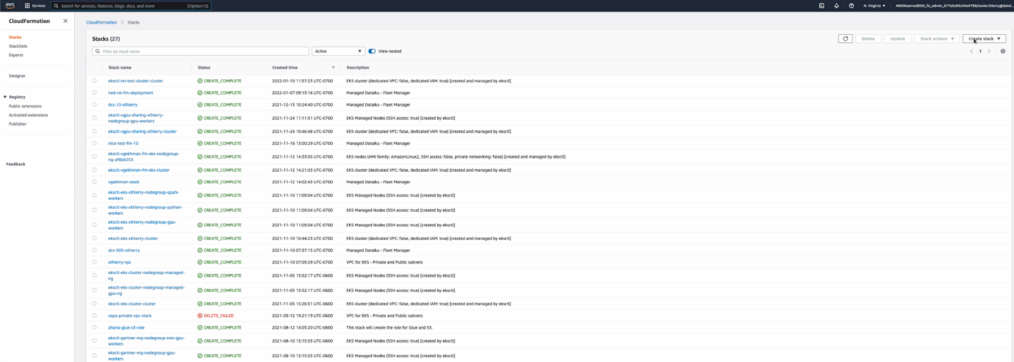Select the vgekhman-stack radio button
The image size is (1014, 362).
click(94, 182)
